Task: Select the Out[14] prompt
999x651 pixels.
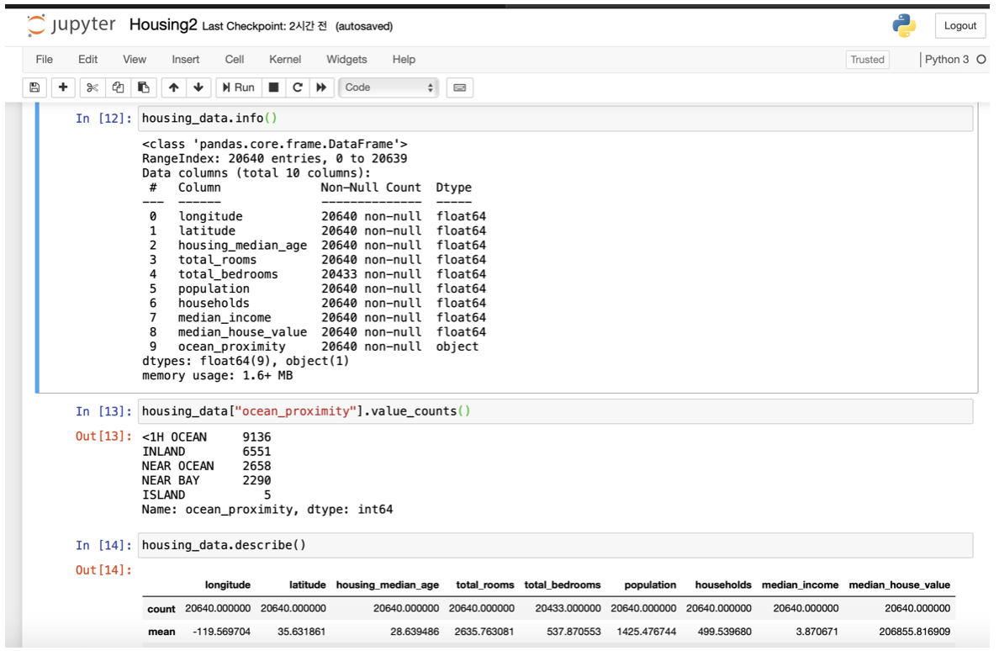Action: pos(103,570)
